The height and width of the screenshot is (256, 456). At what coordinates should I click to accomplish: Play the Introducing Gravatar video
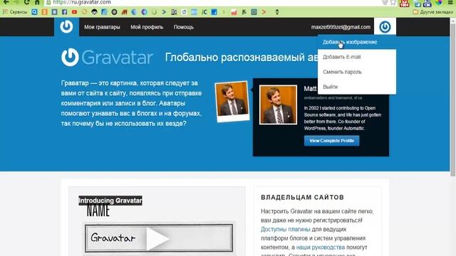coord(157,239)
